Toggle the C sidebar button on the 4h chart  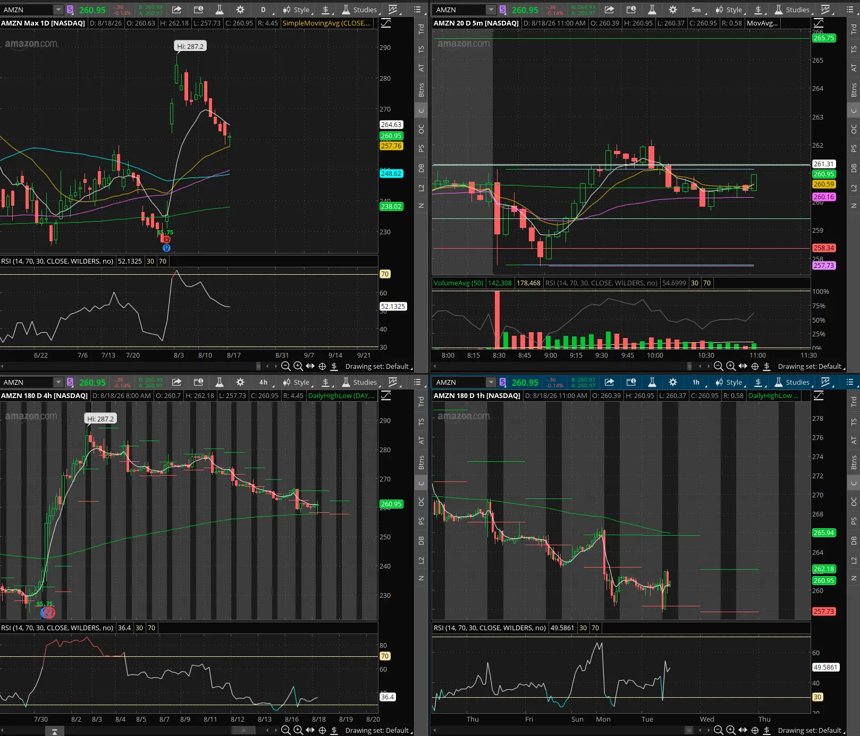421,483
